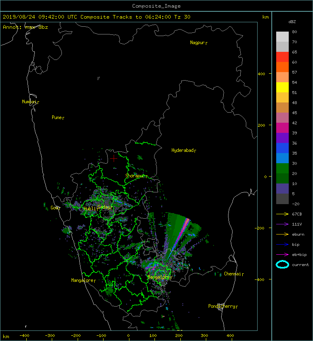Click the magenta 42 dBZ color swatch

(282, 128)
